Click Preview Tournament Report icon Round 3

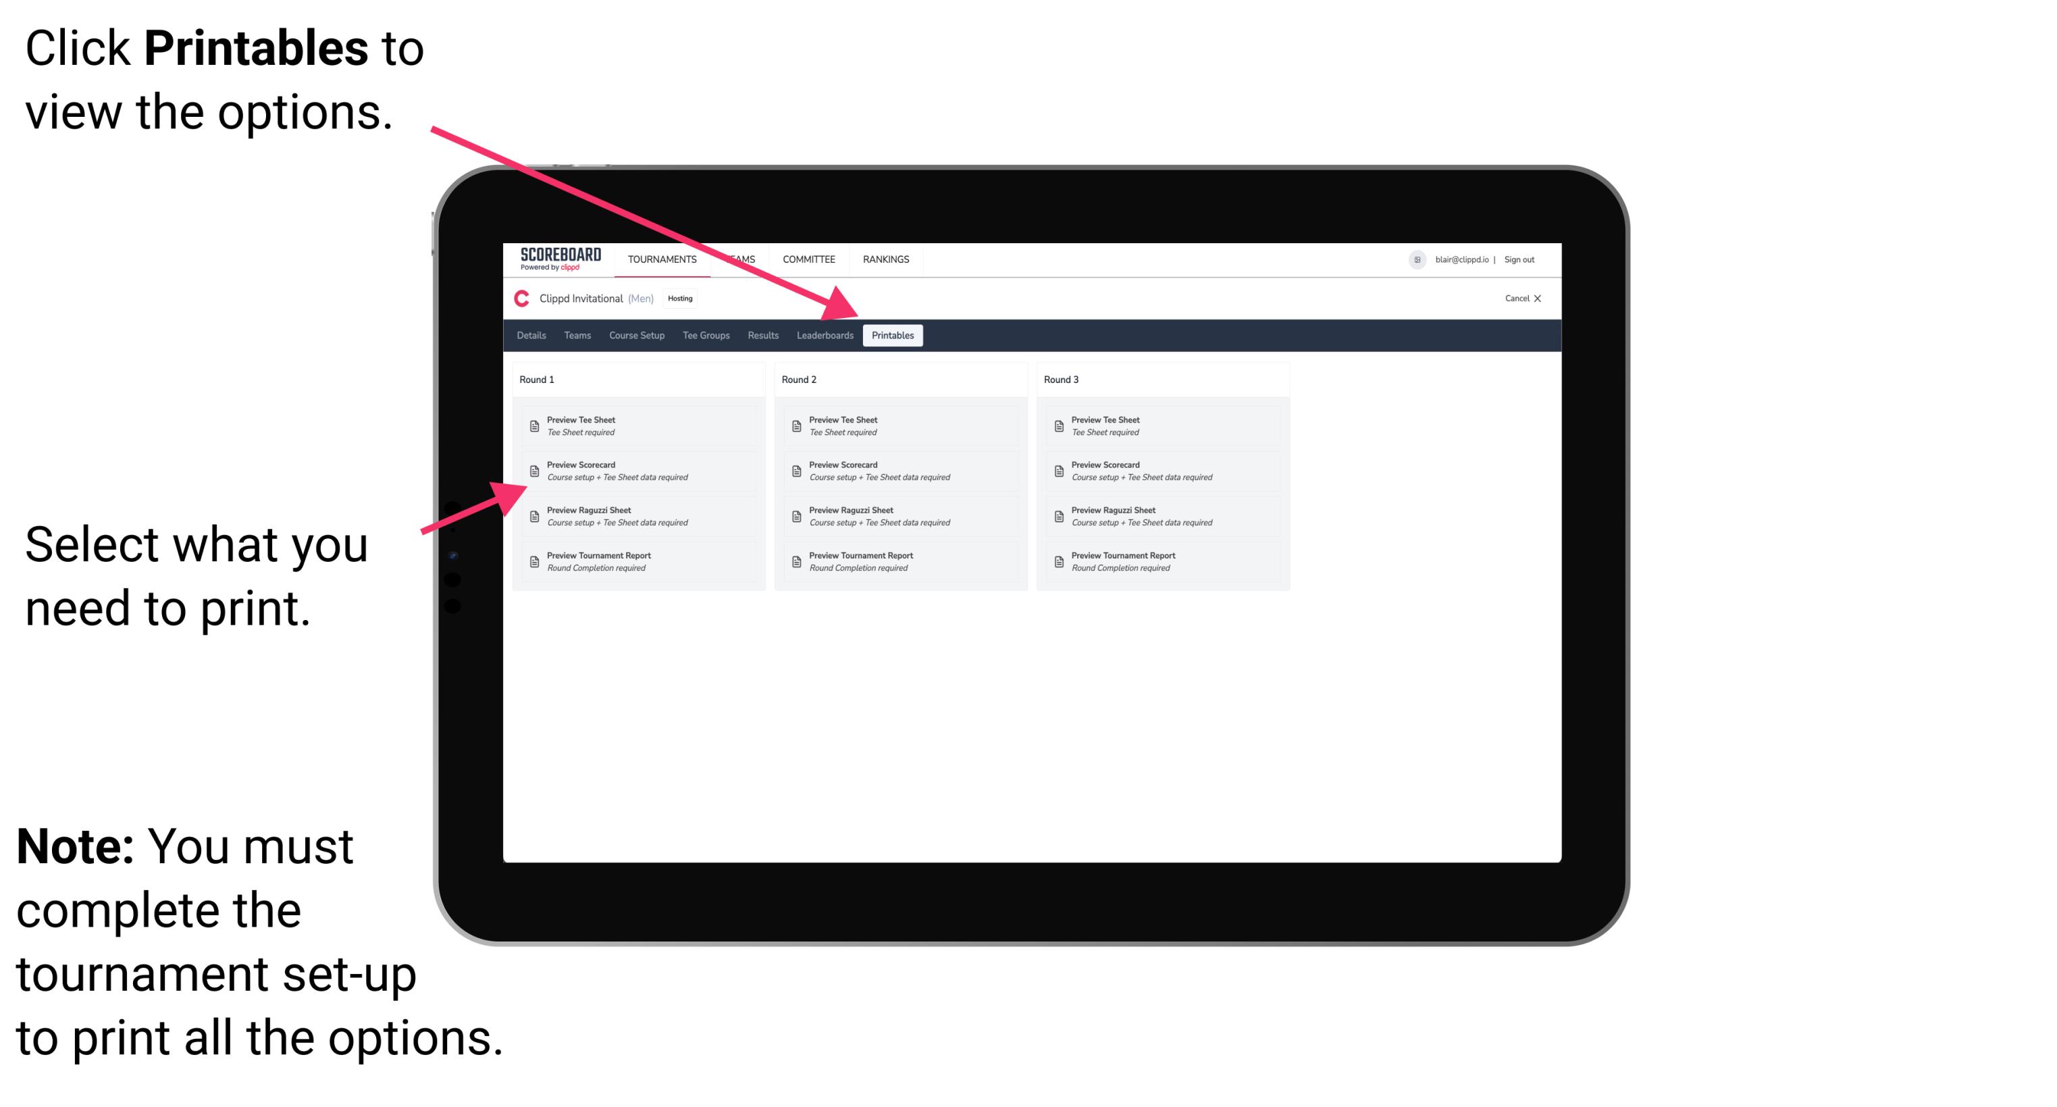tap(1060, 562)
